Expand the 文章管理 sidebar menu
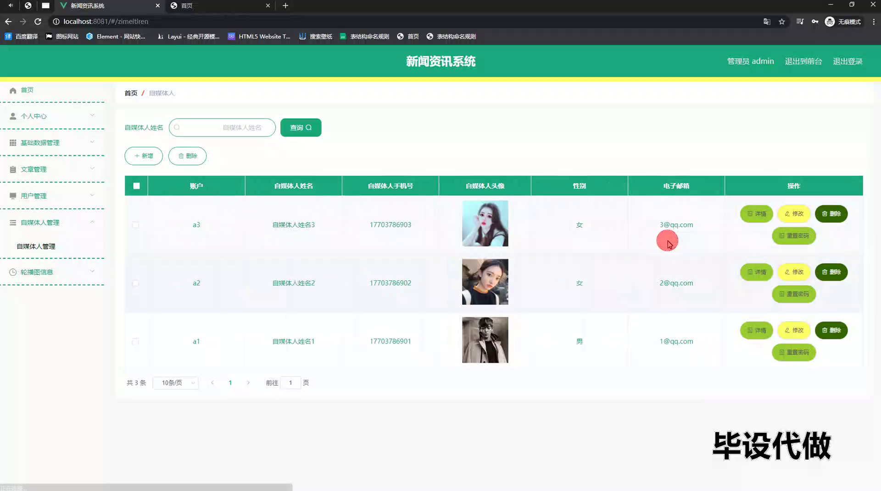This screenshot has width=881, height=491. pyautogui.click(x=52, y=169)
